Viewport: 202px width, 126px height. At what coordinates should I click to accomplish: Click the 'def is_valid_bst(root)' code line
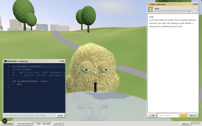pos(30,81)
